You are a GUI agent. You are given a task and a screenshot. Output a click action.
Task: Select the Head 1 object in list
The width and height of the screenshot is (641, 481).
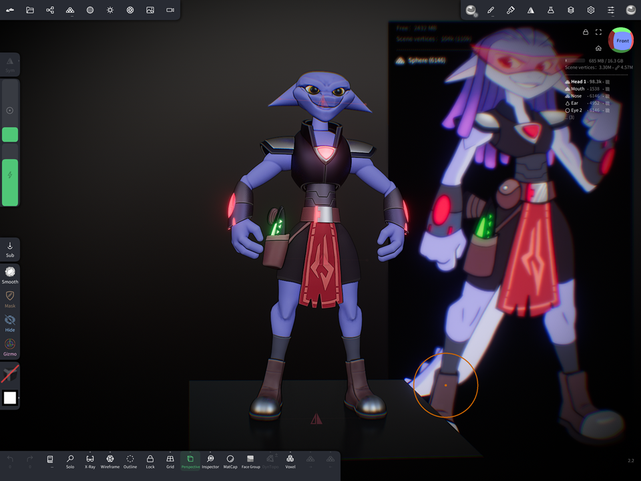coord(587,82)
